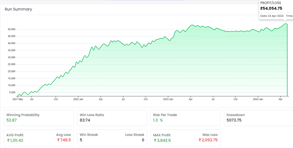
Task: Select the win streak value 5
Action: [x=81, y=140]
